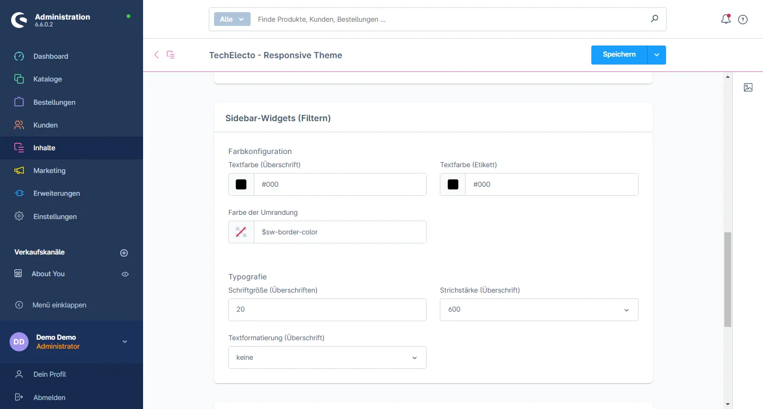Click the theme list icon beside back arrow

171,54
